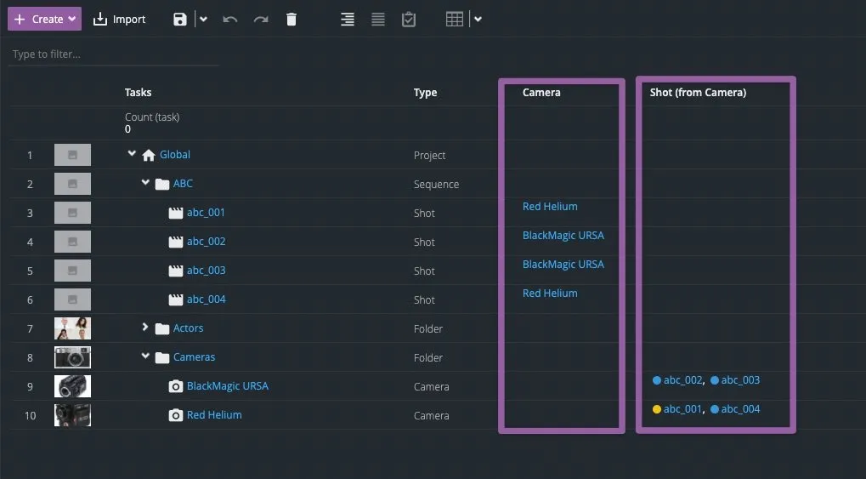Viewport: 866px width, 479px height.
Task: Click the yellow status dot beside abc_001
Action: 656,409
